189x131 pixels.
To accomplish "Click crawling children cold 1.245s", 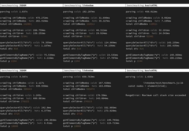I will pos(37,95).
